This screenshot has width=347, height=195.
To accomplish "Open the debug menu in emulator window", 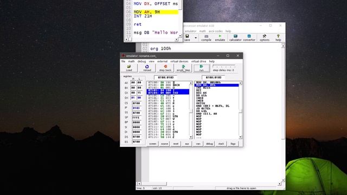I will click(142, 61).
